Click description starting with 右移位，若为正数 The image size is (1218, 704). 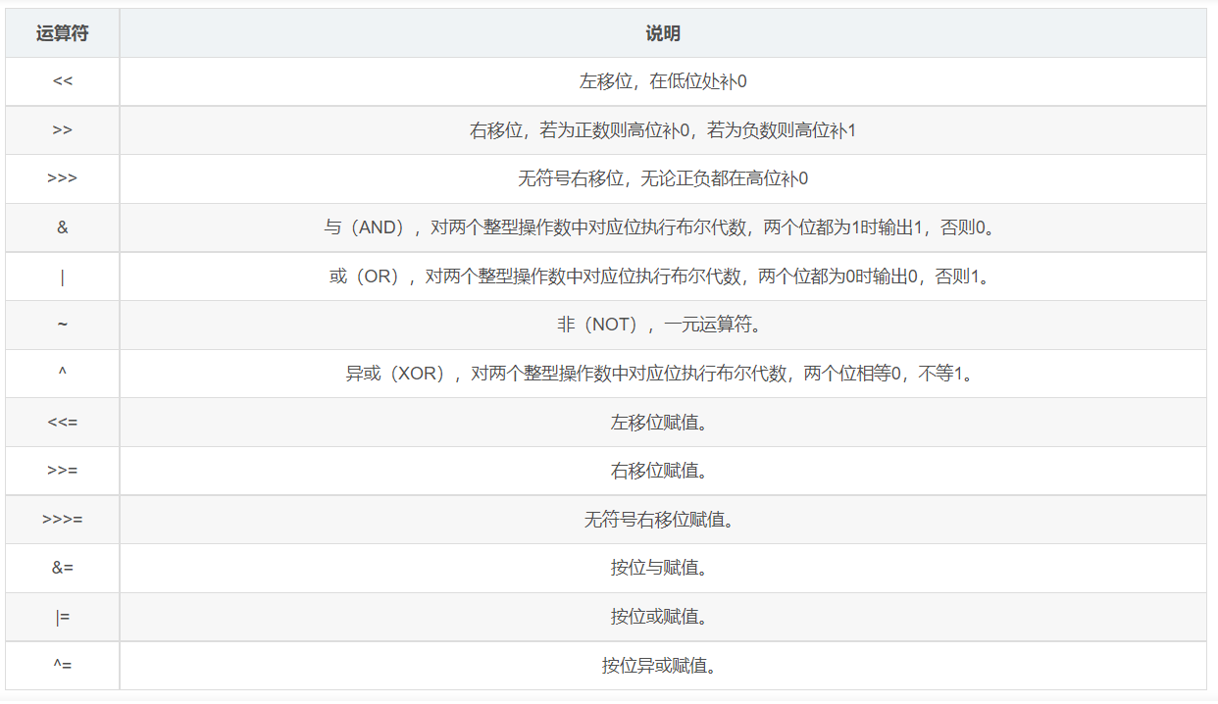coord(663,130)
